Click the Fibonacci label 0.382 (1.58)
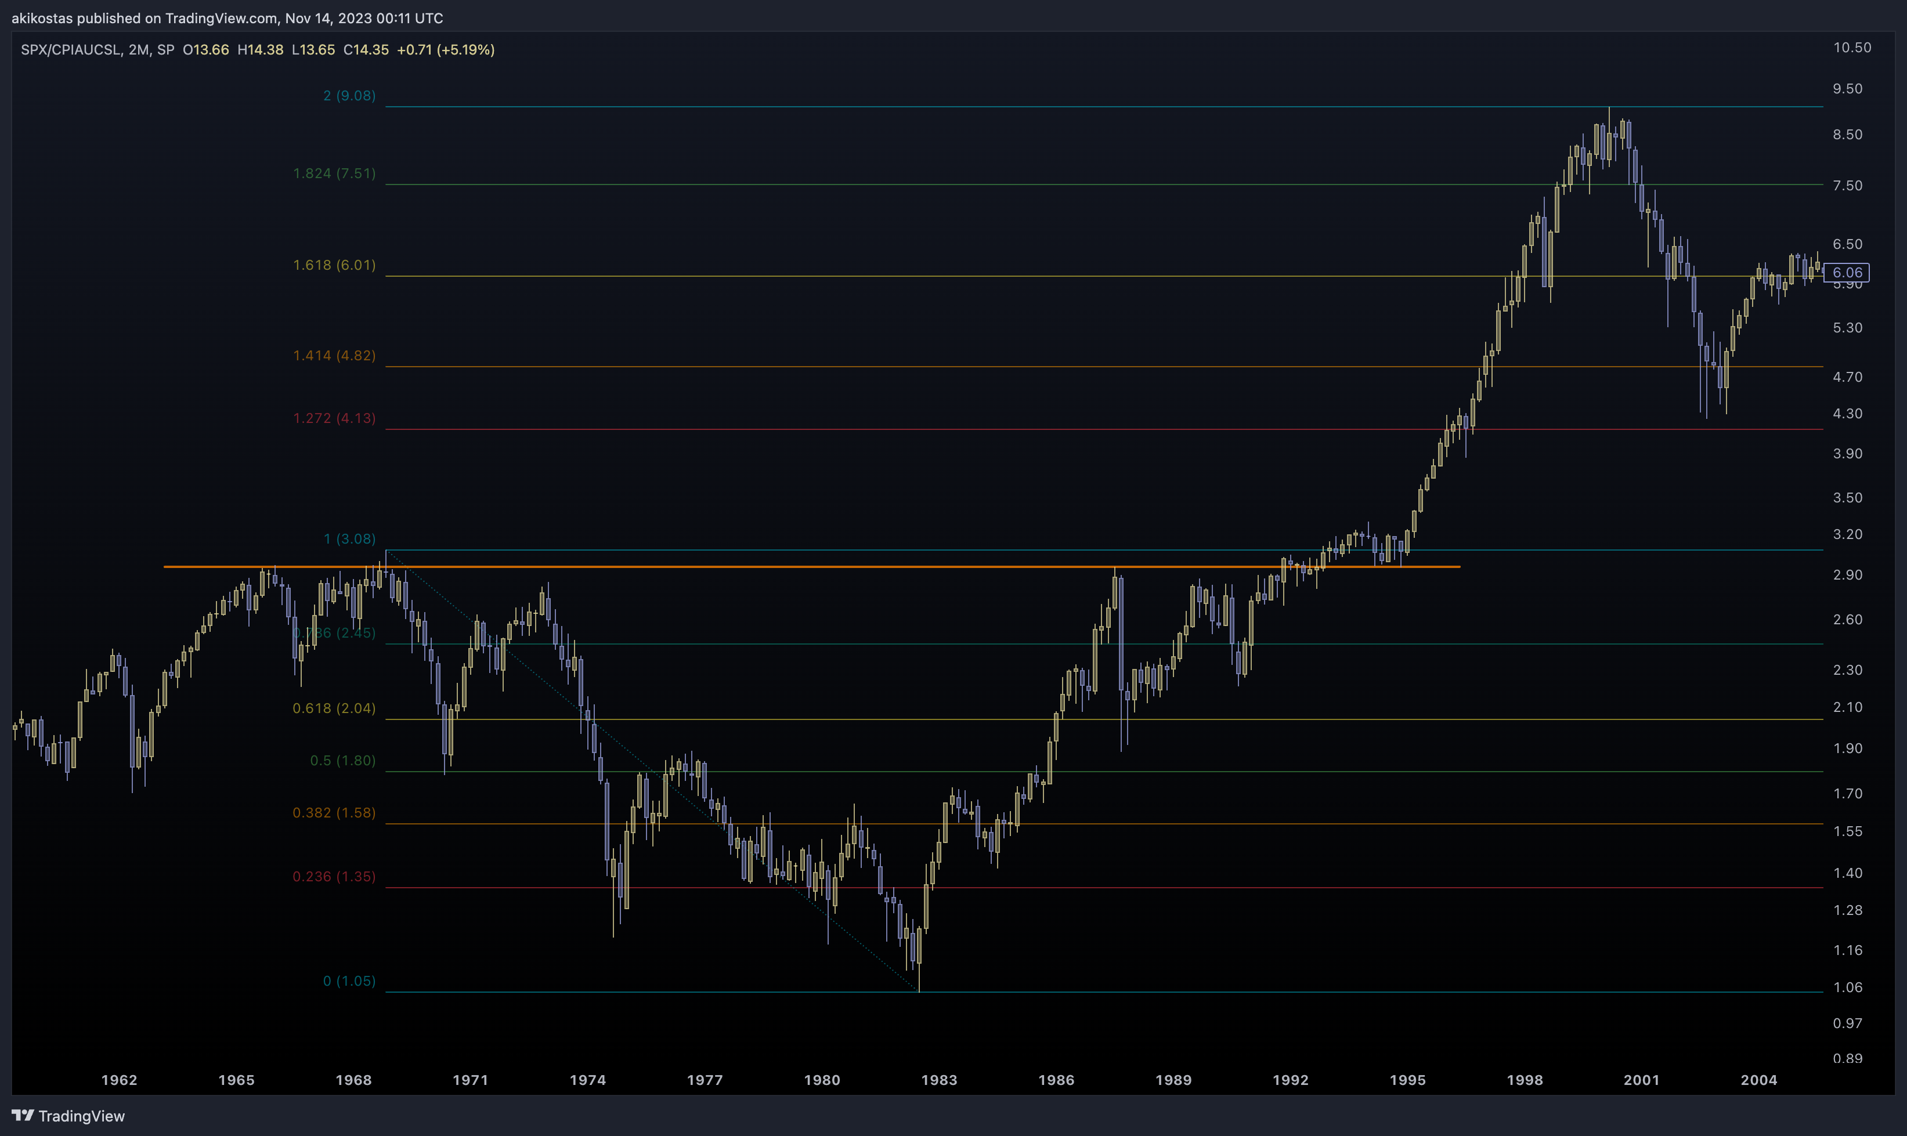 click(x=334, y=813)
